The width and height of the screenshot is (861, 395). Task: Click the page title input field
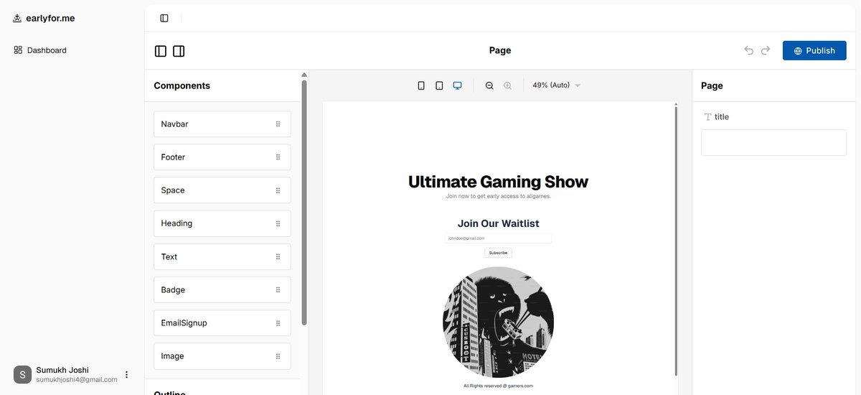coord(773,142)
